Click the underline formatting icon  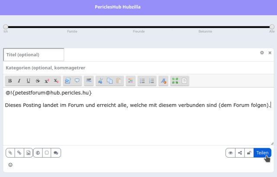pos(29,81)
